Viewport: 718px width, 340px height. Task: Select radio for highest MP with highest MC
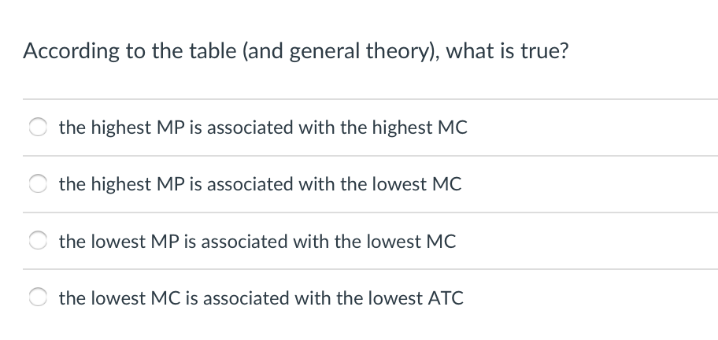pyautogui.click(x=38, y=128)
